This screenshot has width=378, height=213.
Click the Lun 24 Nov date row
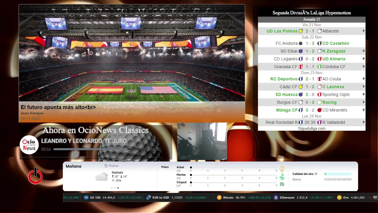coord(312,116)
